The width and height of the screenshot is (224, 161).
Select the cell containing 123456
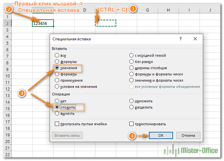tap(43, 23)
